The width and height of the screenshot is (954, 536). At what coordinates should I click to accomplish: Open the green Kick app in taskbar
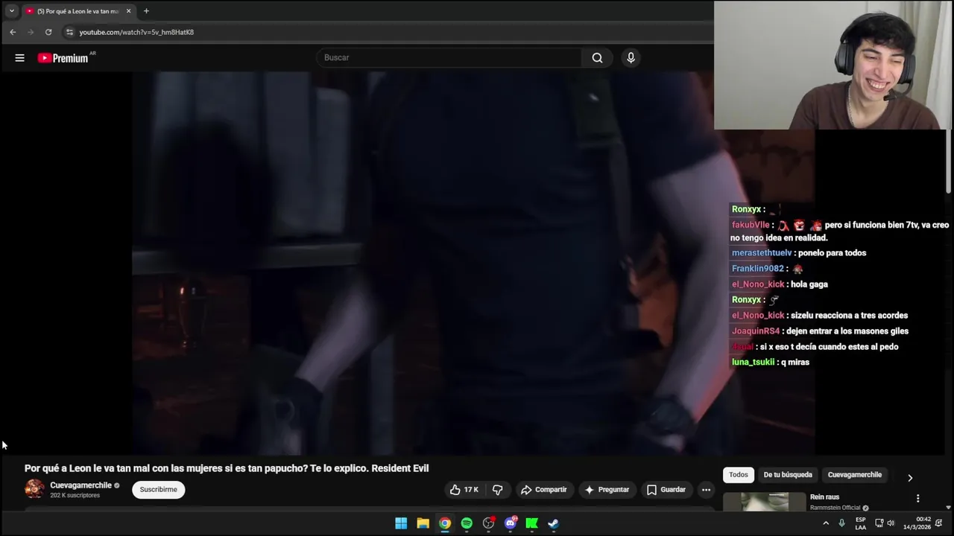click(x=532, y=523)
